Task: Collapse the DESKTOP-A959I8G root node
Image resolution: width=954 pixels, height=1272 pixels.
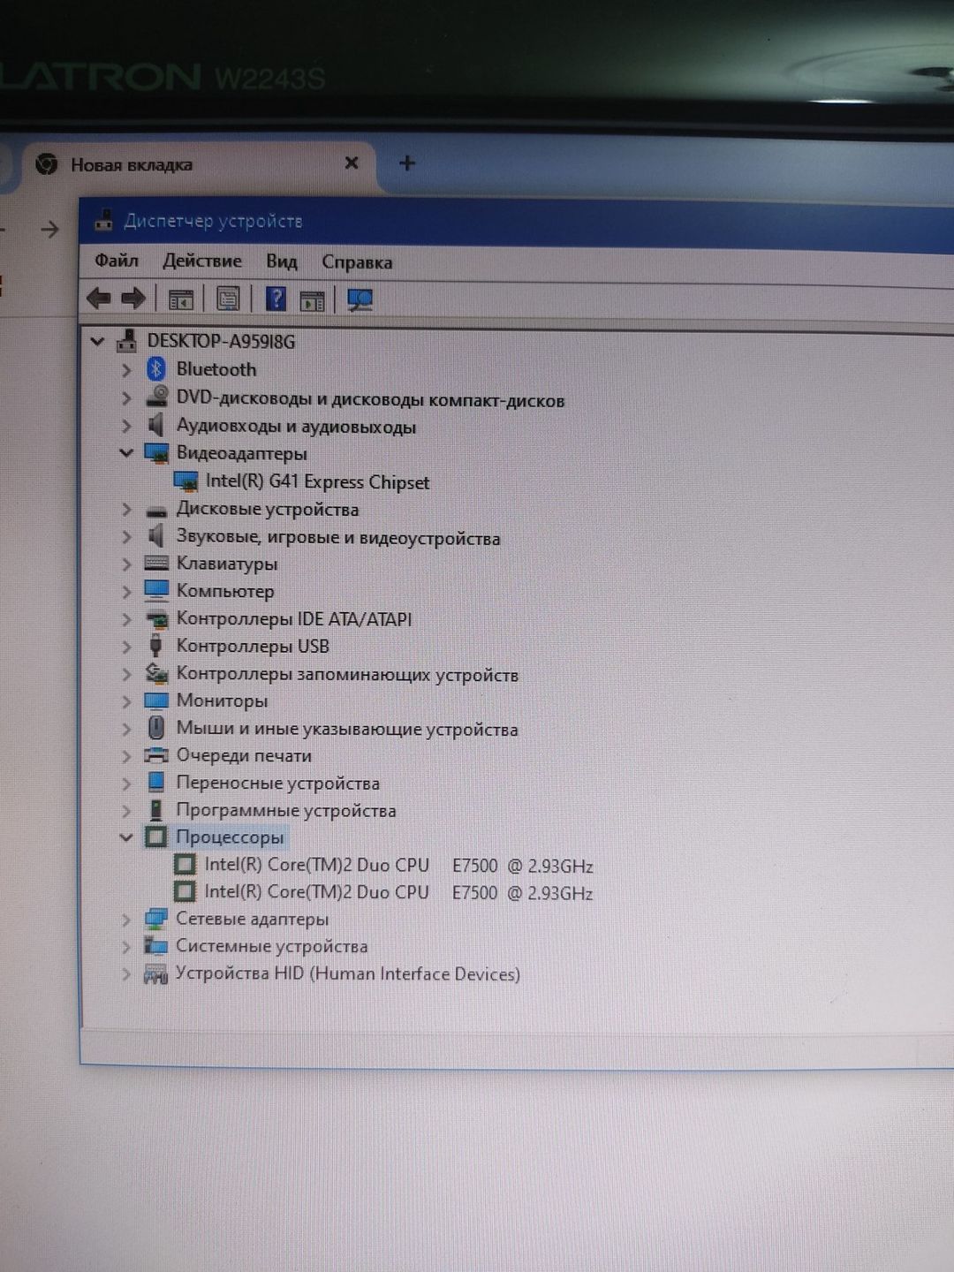Action: (x=97, y=341)
